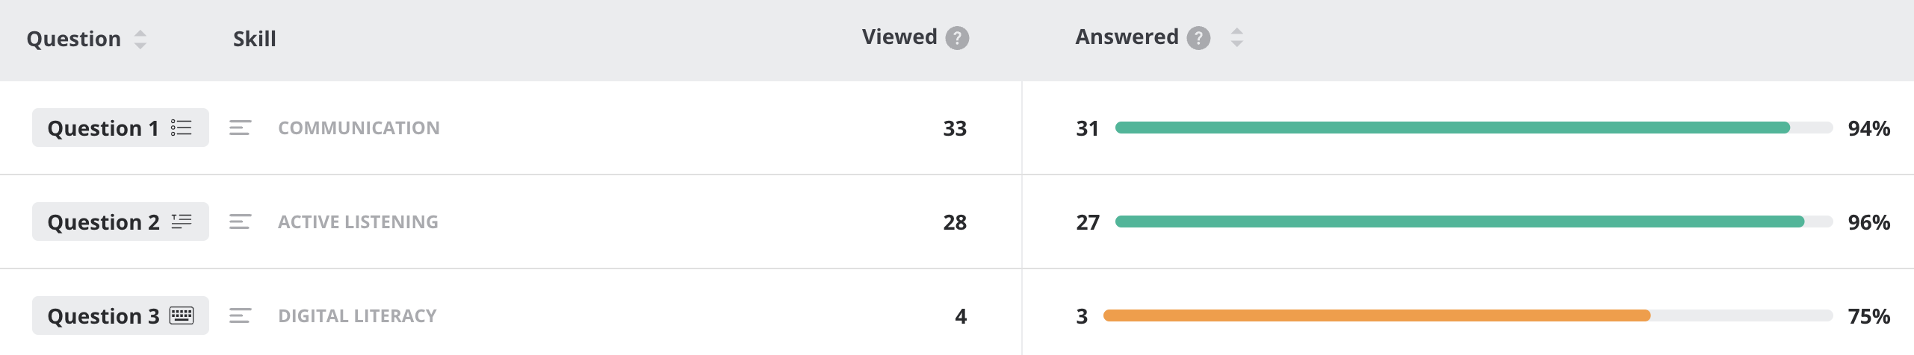Image resolution: width=1914 pixels, height=355 pixels.
Task: Select the Skill column header
Action: [x=255, y=39]
